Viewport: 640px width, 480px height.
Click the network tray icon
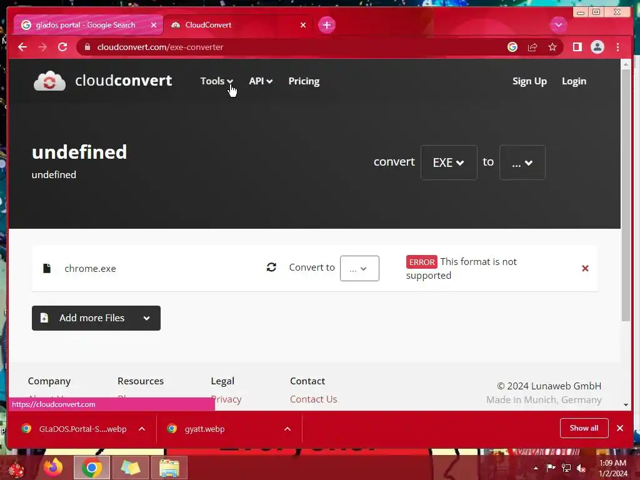(x=566, y=467)
